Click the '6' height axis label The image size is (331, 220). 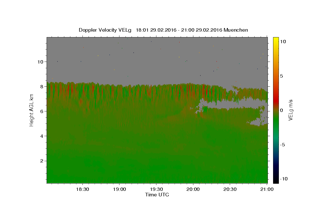click(x=42, y=111)
